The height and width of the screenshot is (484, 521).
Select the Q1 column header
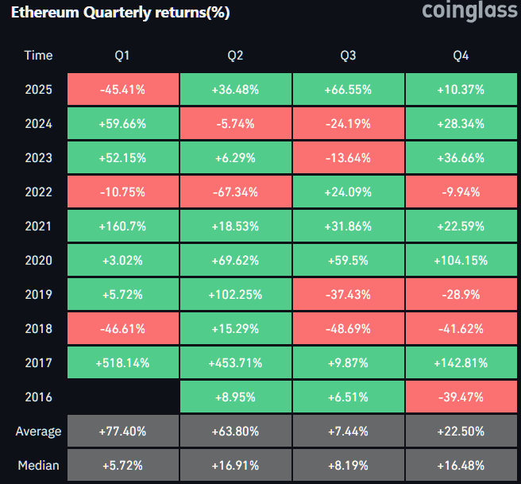pyautogui.click(x=122, y=56)
